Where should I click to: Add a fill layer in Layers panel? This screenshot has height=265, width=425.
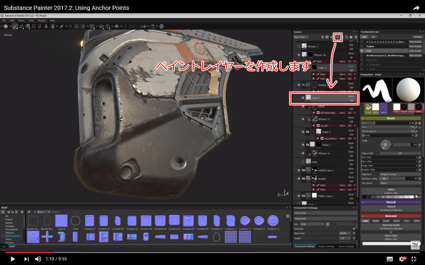[342, 37]
